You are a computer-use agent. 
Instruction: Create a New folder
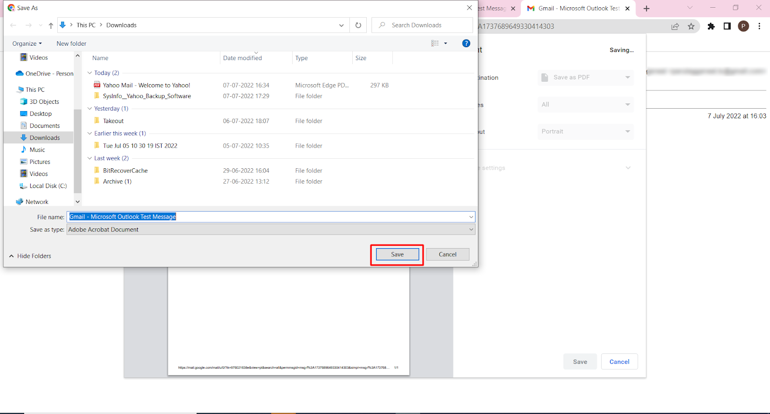(71, 44)
